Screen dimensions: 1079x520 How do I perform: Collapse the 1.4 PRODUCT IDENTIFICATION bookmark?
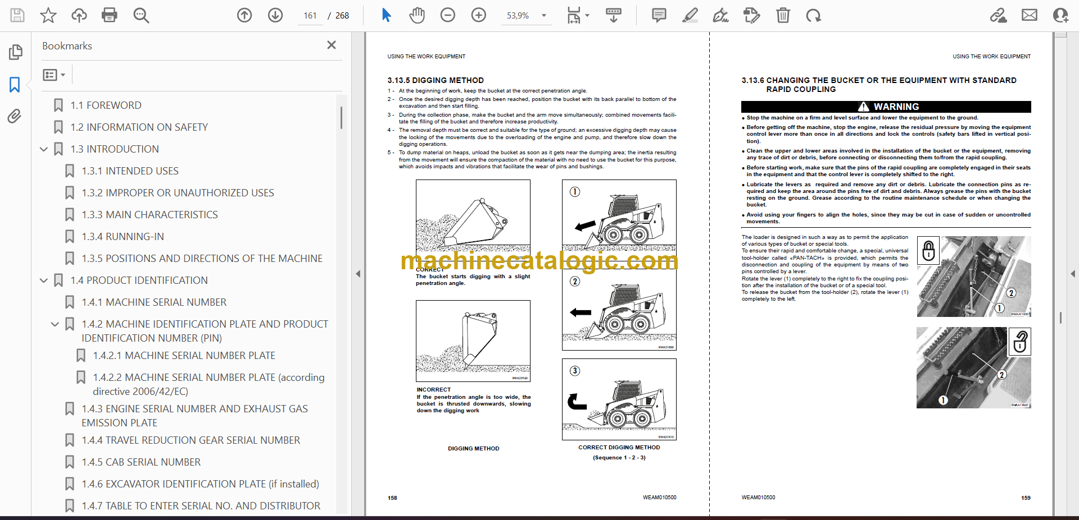pyautogui.click(x=44, y=280)
